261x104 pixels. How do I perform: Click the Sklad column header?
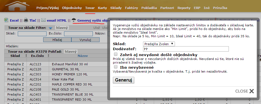15,56
